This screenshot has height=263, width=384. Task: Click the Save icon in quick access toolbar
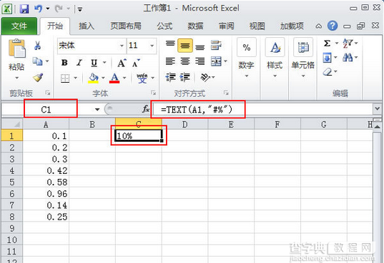click(x=24, y=9)
